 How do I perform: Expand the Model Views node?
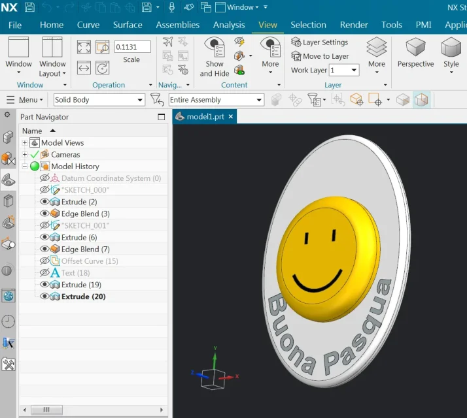tap(25, 143)
